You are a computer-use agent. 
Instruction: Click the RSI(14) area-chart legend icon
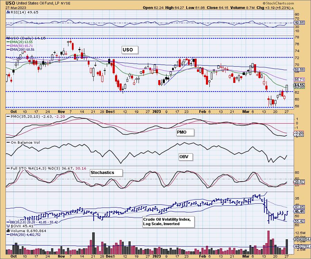(8, 12)
